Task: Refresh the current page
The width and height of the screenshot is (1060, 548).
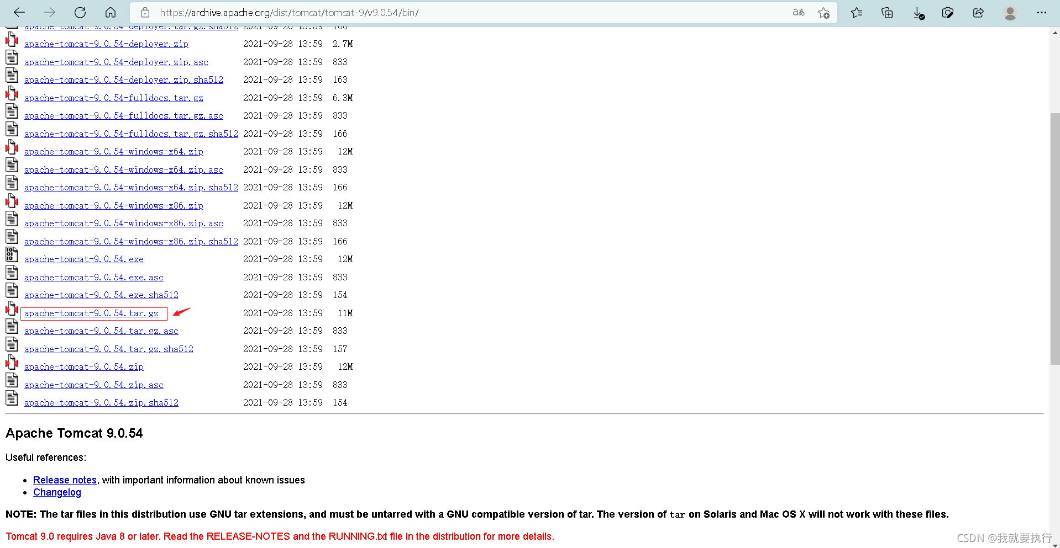Action: pos(80,12)
